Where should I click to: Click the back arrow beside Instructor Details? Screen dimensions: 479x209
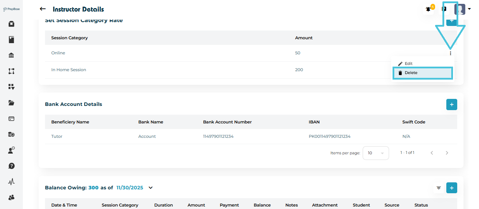point(43,9)
